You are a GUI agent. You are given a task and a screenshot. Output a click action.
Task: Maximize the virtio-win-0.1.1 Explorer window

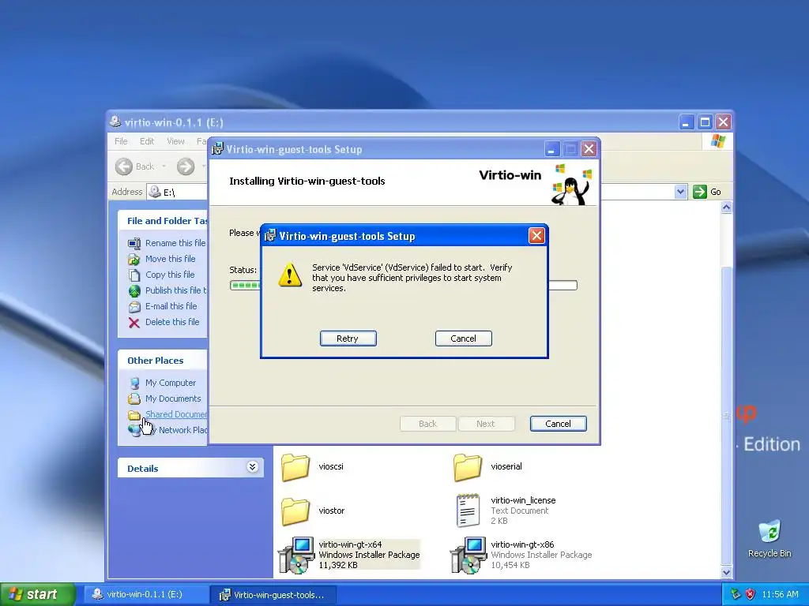click(705, 122)
